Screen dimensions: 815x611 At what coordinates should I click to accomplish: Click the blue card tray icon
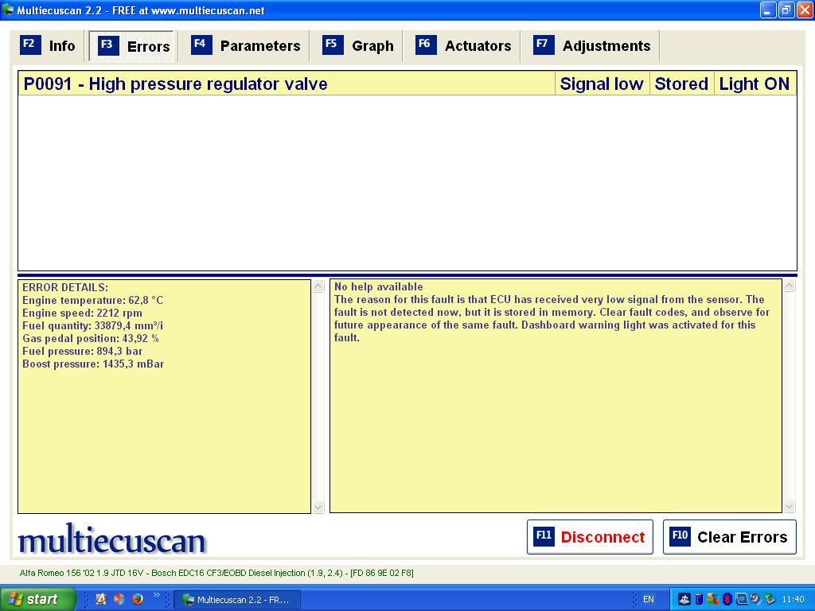tap(741, 599)
